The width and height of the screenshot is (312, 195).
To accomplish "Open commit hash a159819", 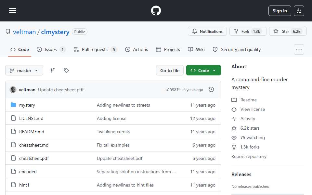I will pos(173,90).
